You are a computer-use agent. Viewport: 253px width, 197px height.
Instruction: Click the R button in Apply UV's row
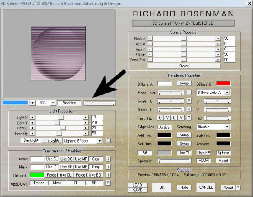(108, 183)
